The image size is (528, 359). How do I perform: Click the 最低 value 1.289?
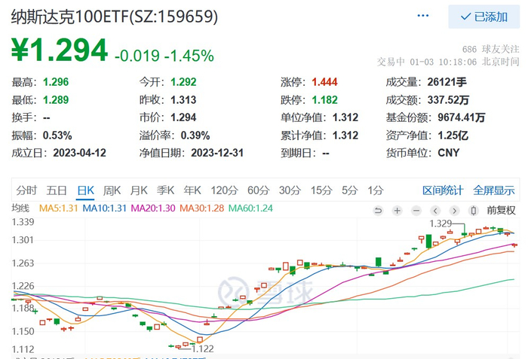(x=56, y=100)
